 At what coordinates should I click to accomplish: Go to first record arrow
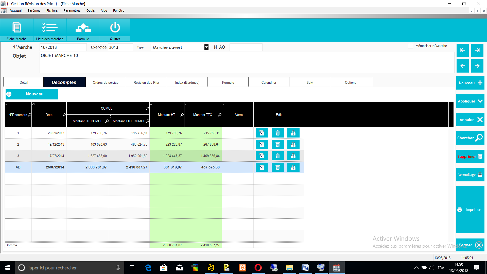(x=462, y=50)
